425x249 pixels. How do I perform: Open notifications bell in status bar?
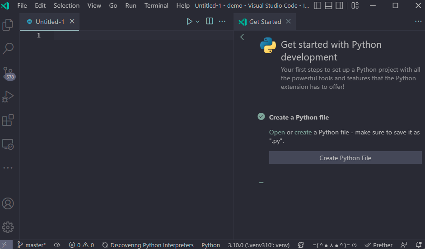(419, 245)
